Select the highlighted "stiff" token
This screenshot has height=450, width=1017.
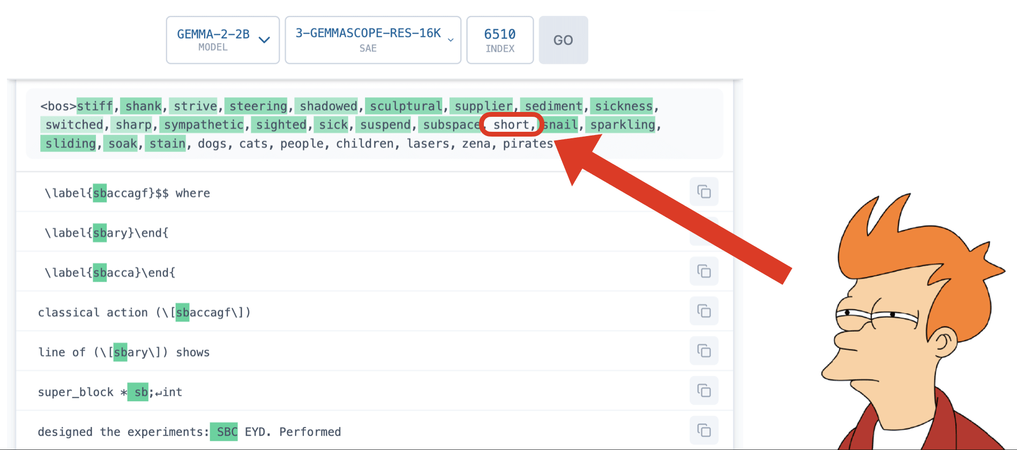(x=95, y=106)
